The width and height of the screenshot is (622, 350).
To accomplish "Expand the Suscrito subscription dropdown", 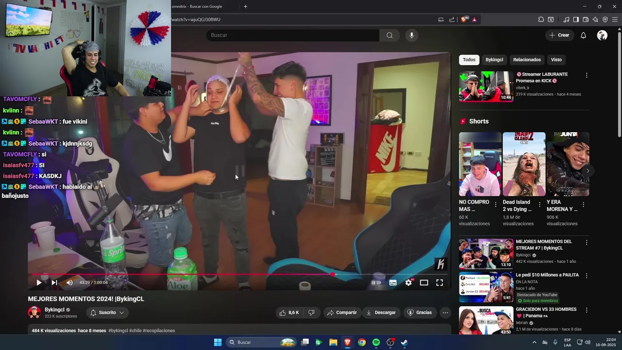I will [x=107, y=313].
